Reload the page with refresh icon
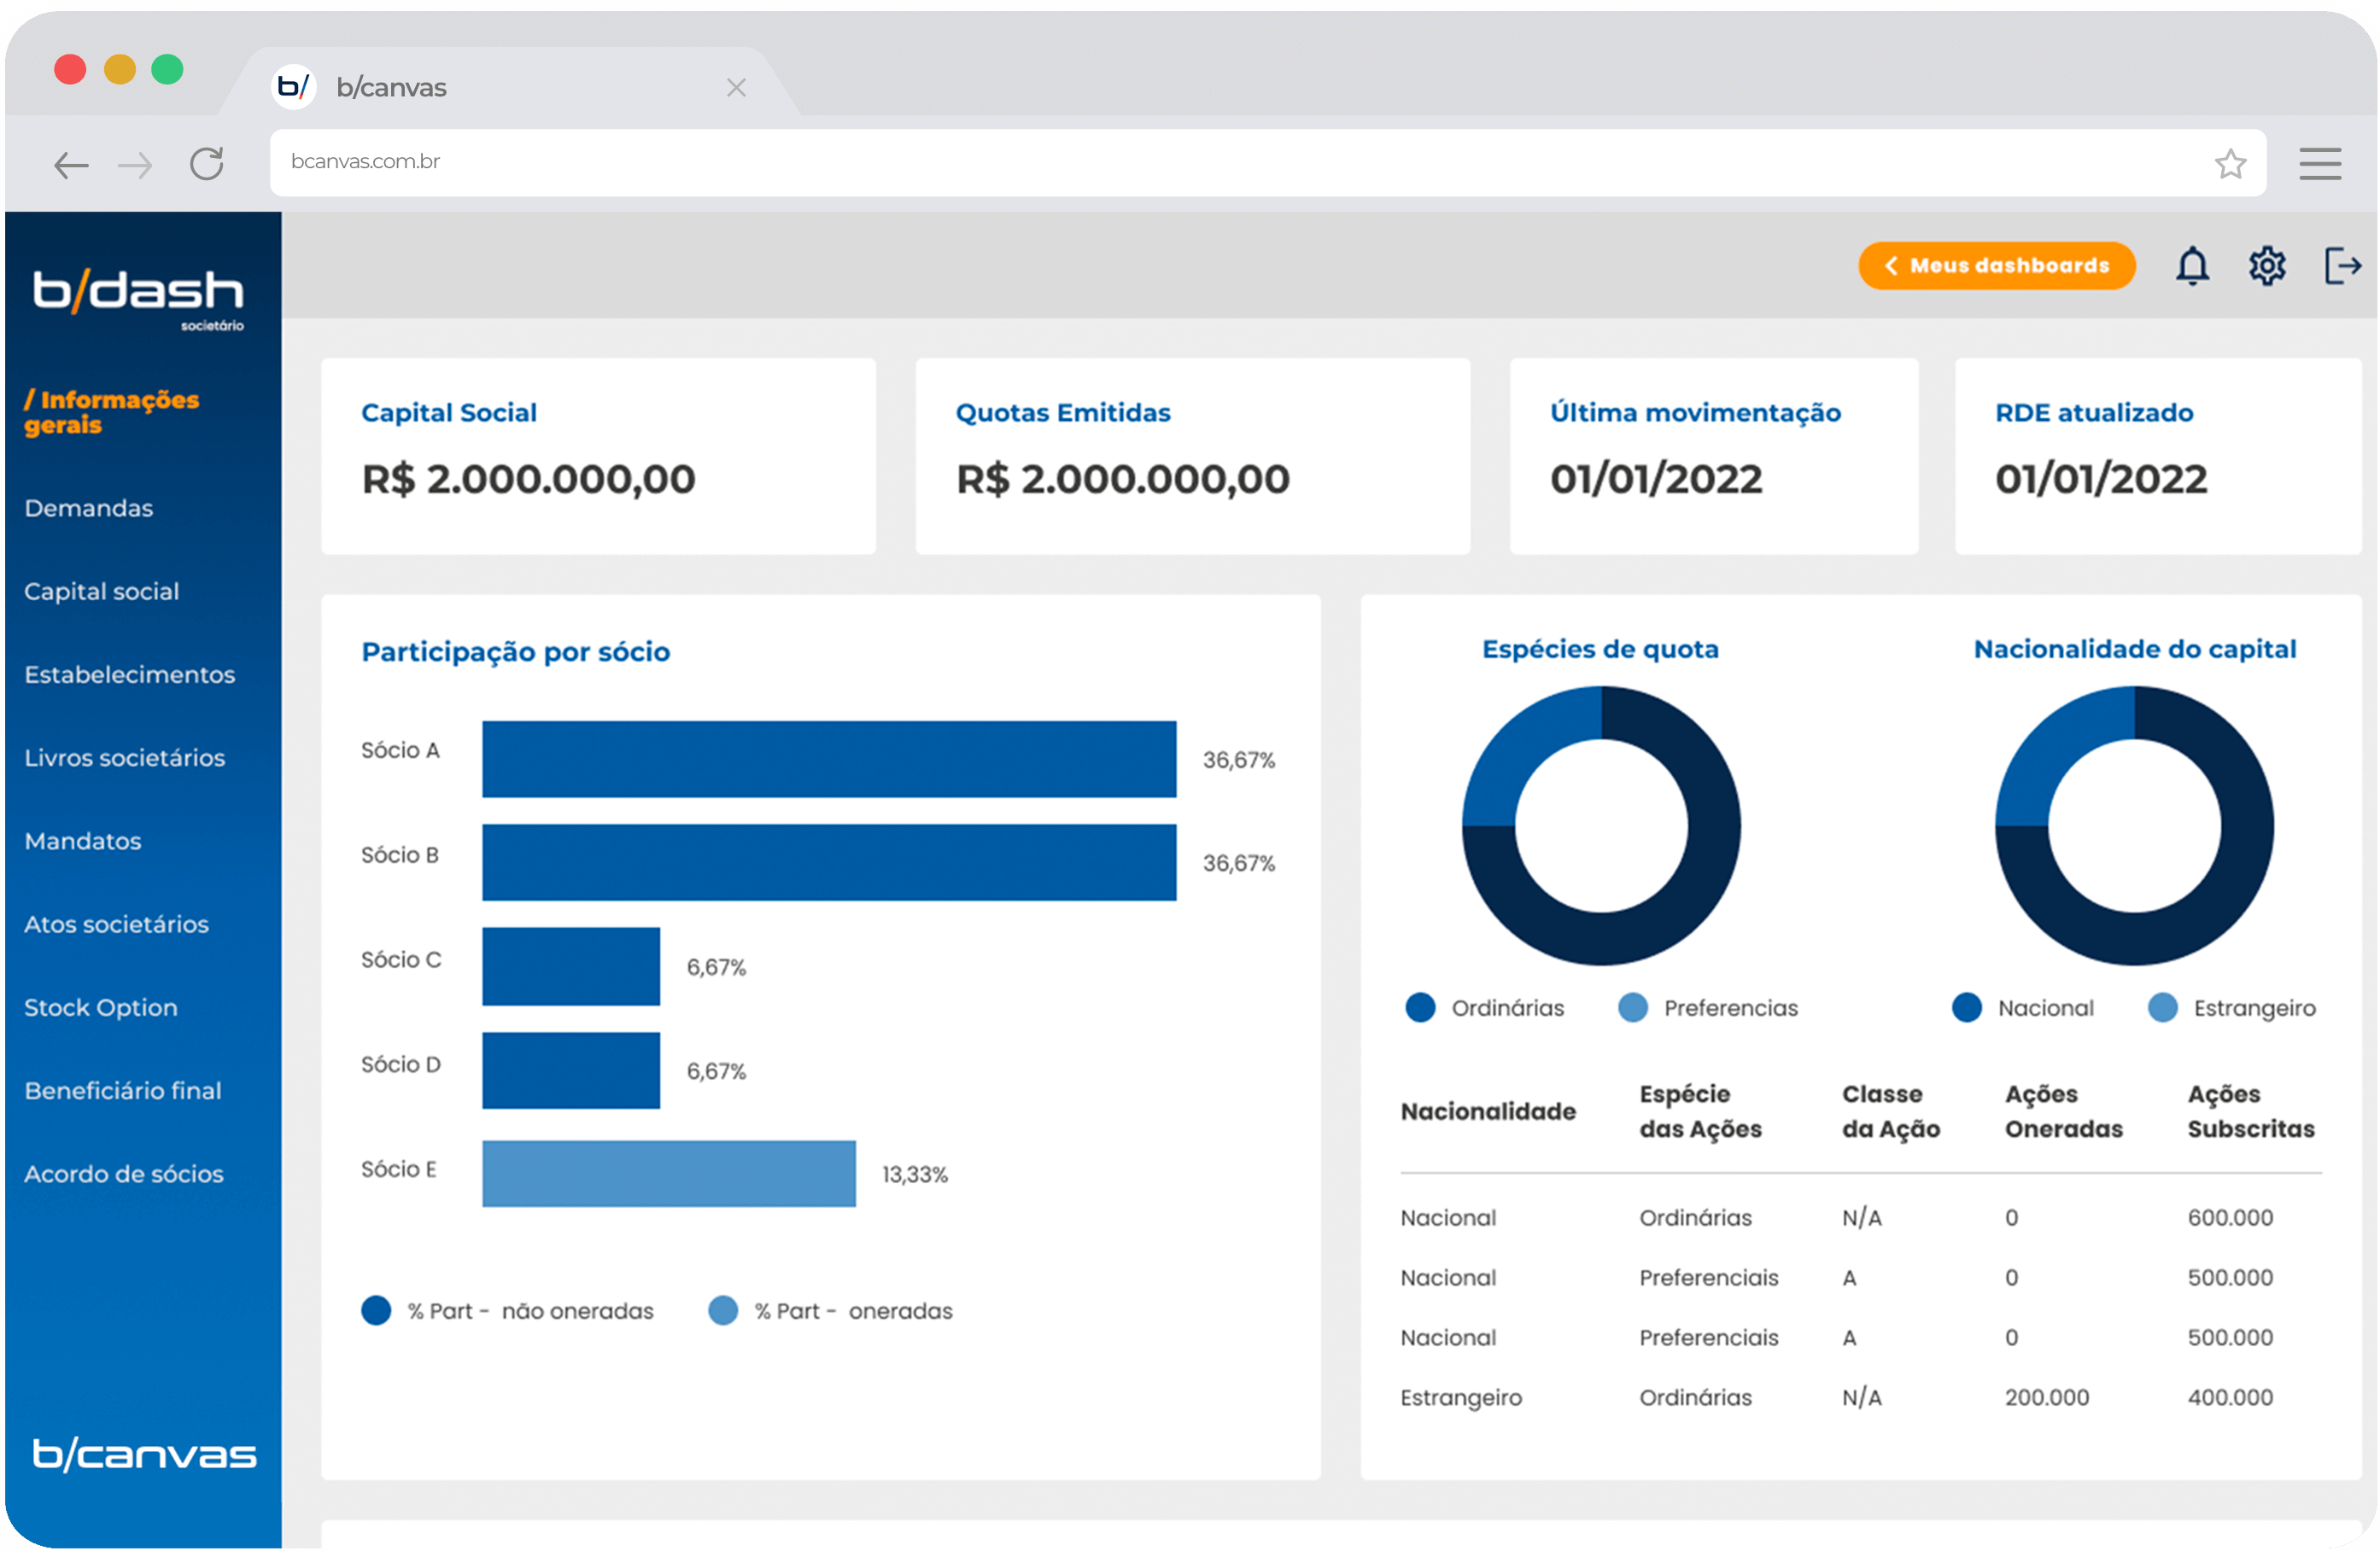Image resolution: width=2380 pixels, height=1551 pixels. pyautogui.click(x=206, y=164)
